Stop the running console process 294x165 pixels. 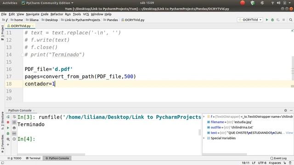click(8, 122)
